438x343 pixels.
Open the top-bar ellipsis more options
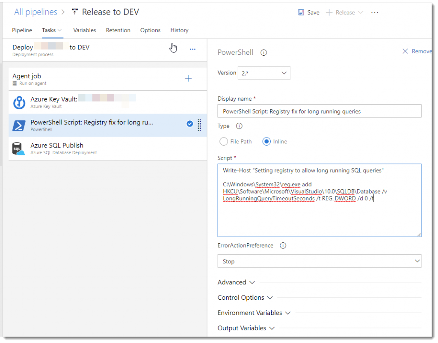[375, 12]
